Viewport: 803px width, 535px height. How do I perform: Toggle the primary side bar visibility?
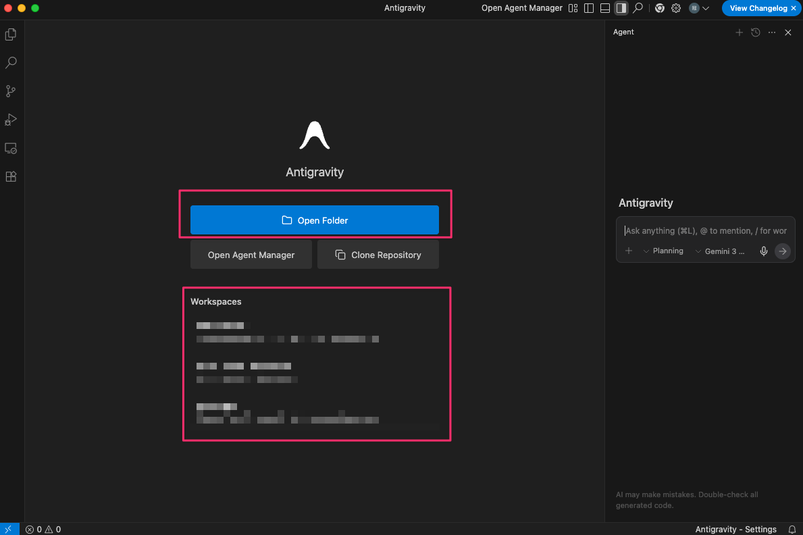[589, 8]
